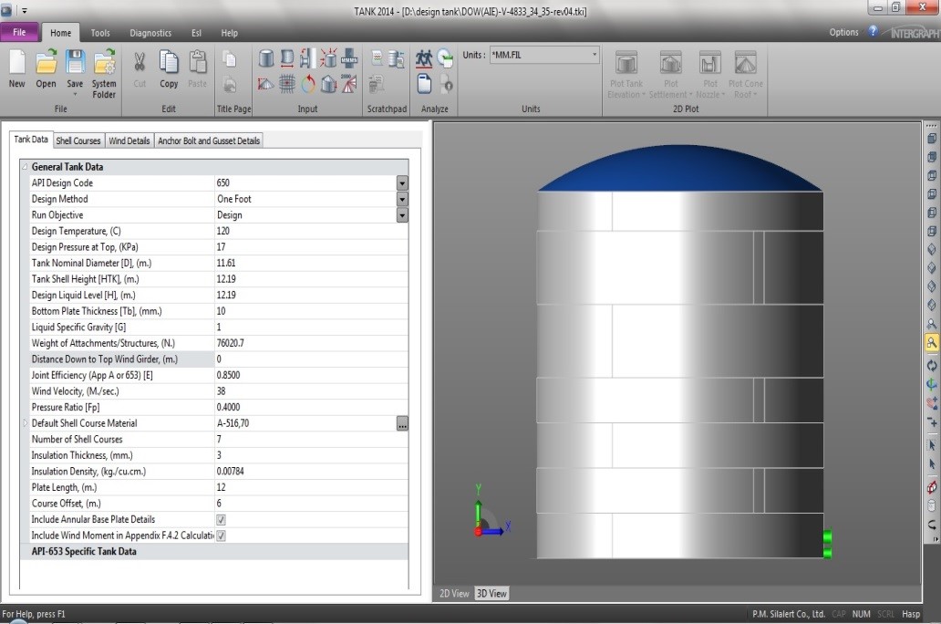Viewport: 941px width, 624px height.
Task: Switch to the Shell Courses tab
Action: pyautogui.click(x=78, y=141)
